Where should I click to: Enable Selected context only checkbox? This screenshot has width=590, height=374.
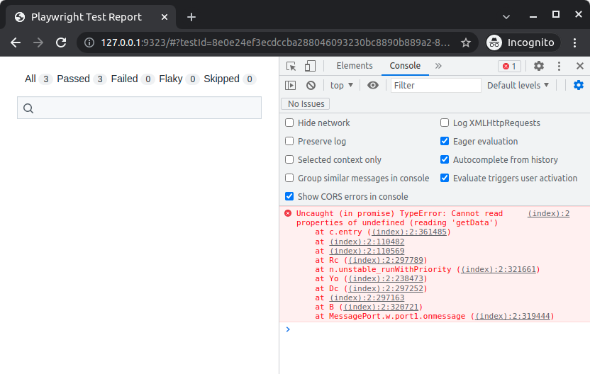[x=289, y=159]
